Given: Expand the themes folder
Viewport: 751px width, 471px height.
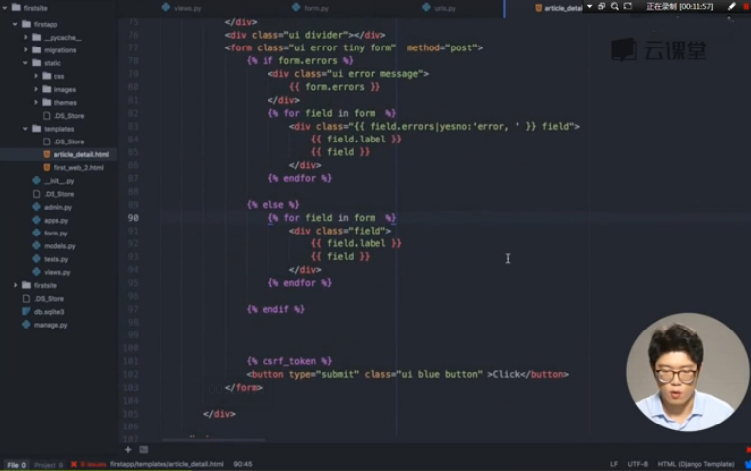Looking at the screenshot, I should [36, 102].
